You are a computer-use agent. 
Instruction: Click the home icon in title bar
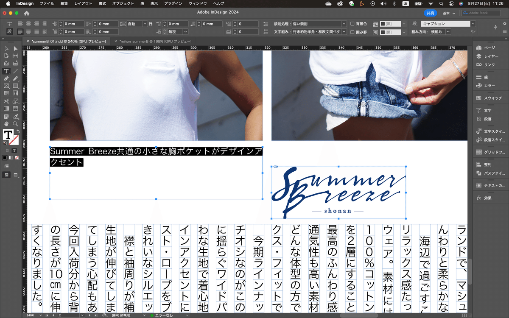27,13
